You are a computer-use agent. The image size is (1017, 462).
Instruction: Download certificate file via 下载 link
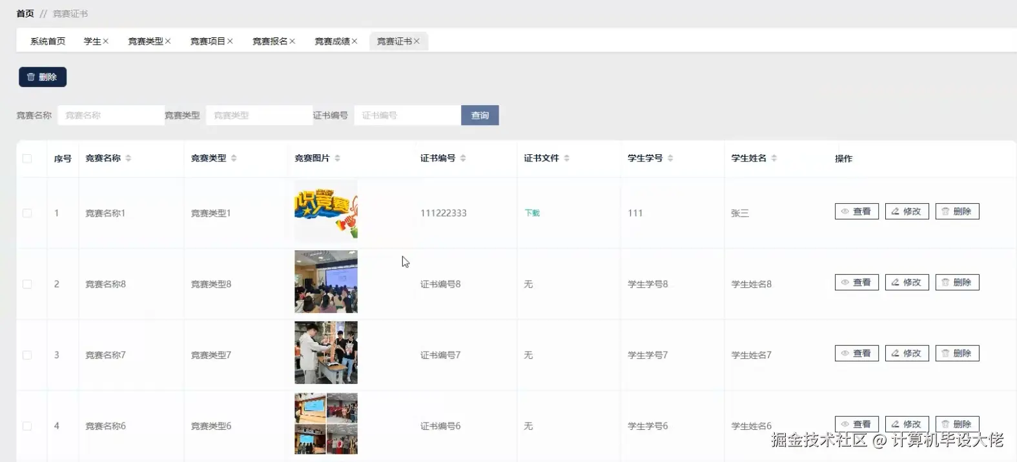(532, 213)
